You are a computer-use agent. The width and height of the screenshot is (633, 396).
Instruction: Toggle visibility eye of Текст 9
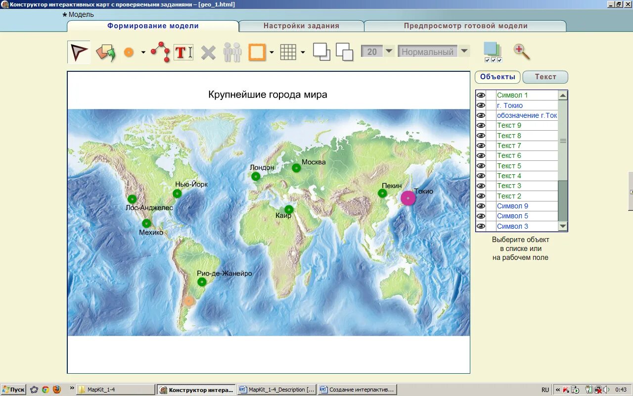point(481,125)
